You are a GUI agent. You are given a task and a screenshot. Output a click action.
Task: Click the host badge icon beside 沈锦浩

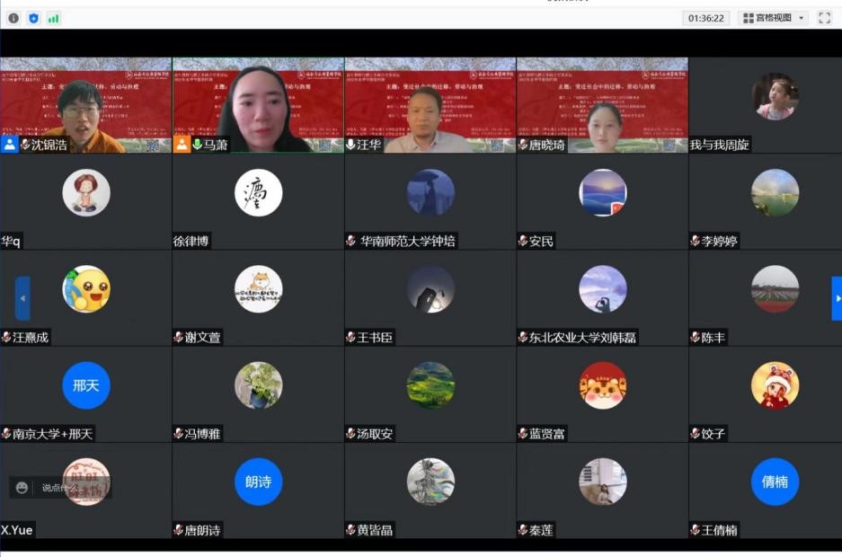9,145
